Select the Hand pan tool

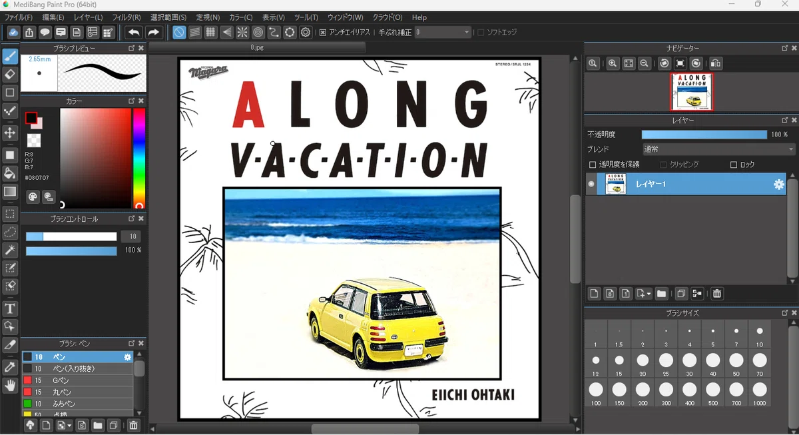coord(10,385)
